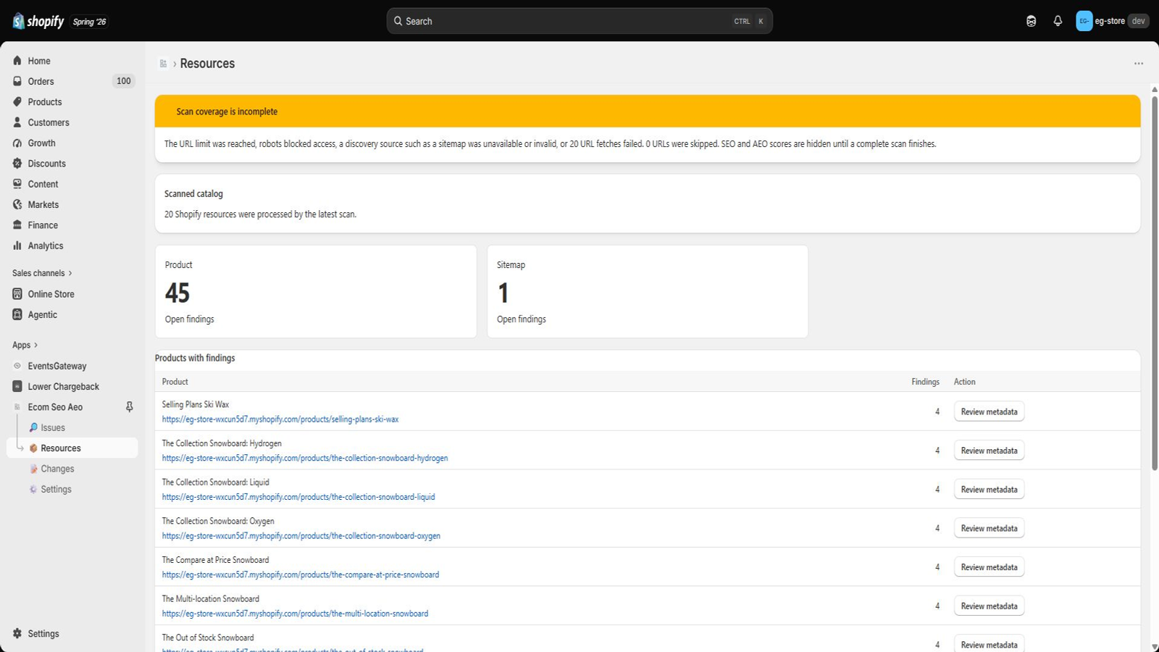
Task: Open the multi-location-snowboard product URL
Action: [296, 614]
